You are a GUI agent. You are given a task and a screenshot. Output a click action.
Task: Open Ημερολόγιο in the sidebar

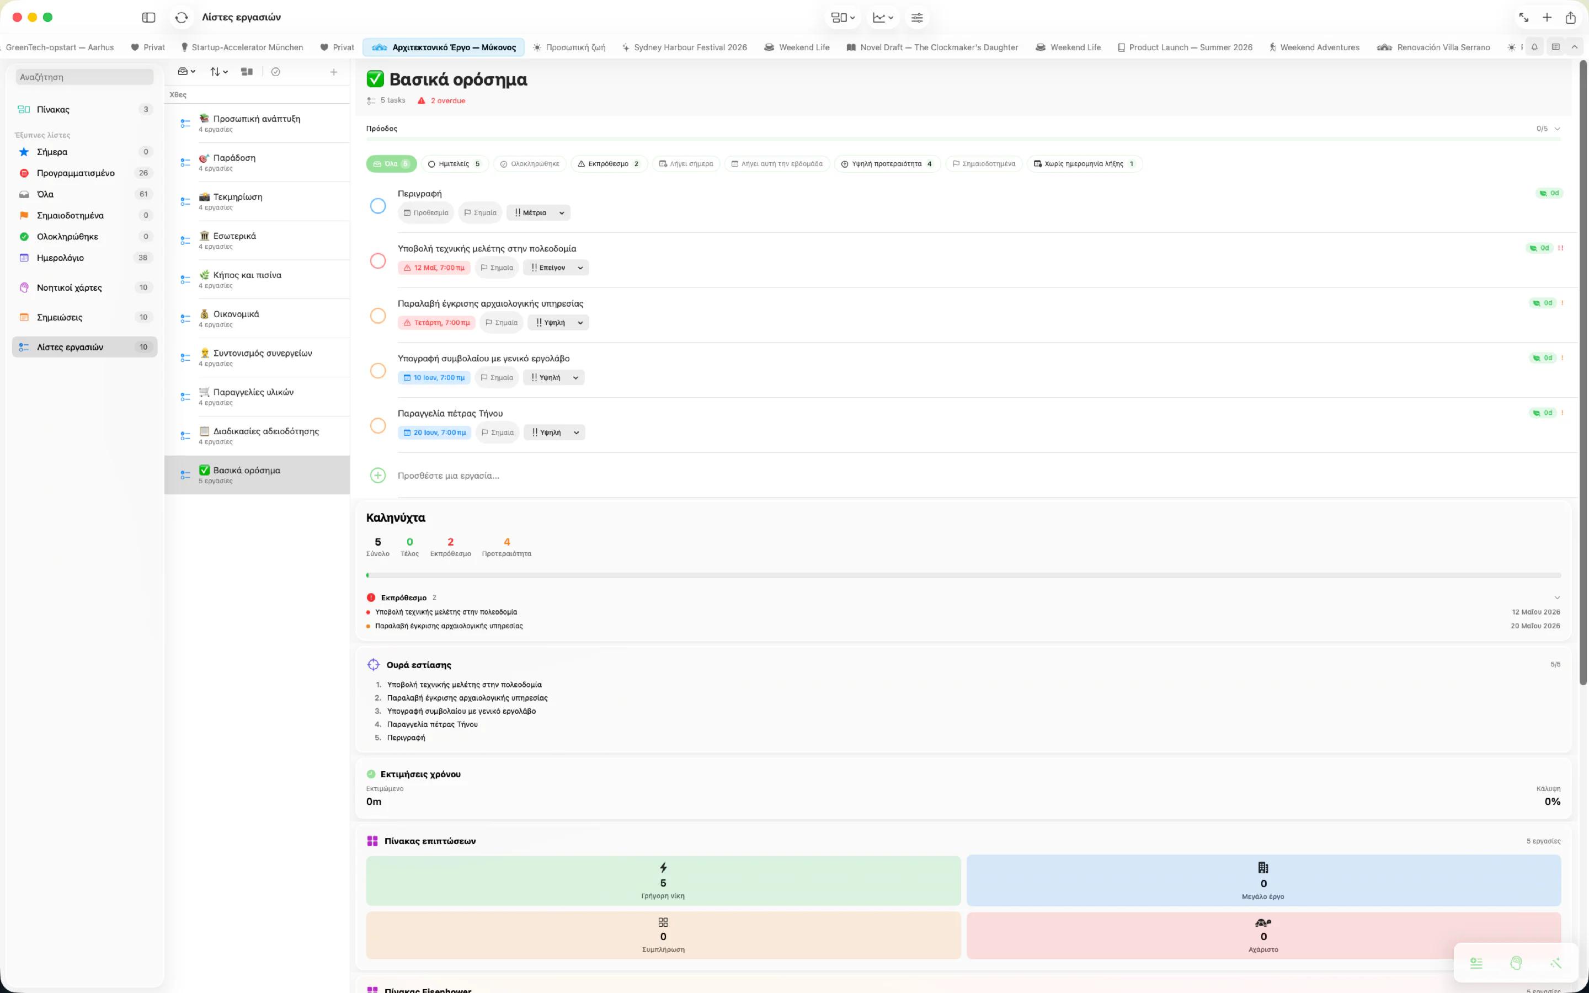pyautogui.click(x=85, y=258)
